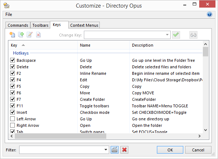Switch to the Toolbars tab
Viewport: 218px width, 159px height.
pyautogui.click(x=40, y=25)
